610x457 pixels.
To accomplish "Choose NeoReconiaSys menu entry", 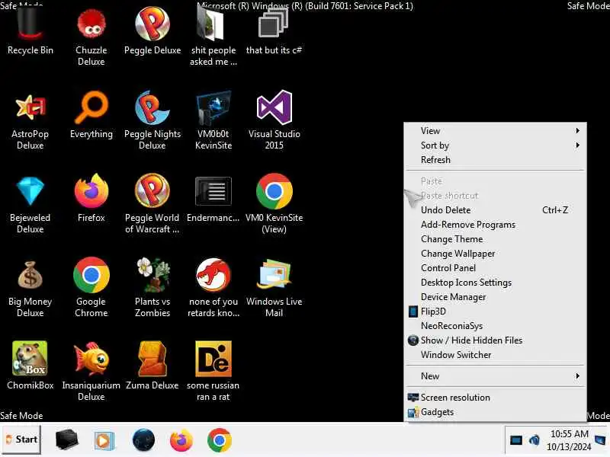I will 495,326.
